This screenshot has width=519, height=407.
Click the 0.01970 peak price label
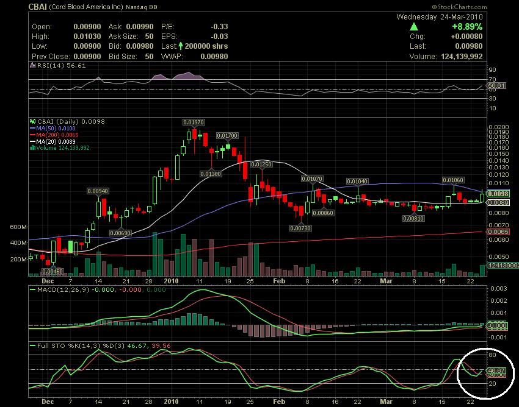[x=194, y=122]
